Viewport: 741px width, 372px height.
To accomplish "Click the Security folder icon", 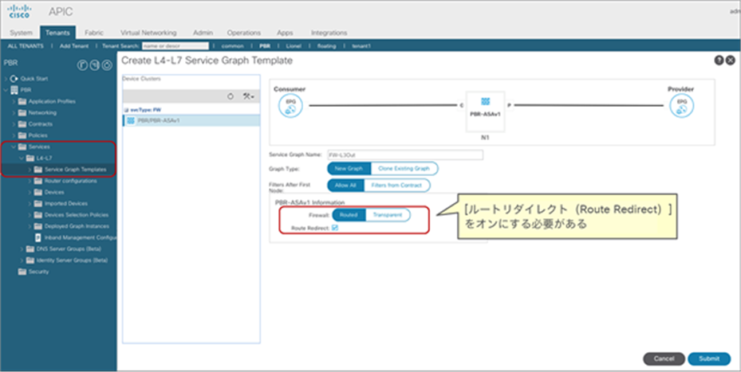I will (22, 272).
